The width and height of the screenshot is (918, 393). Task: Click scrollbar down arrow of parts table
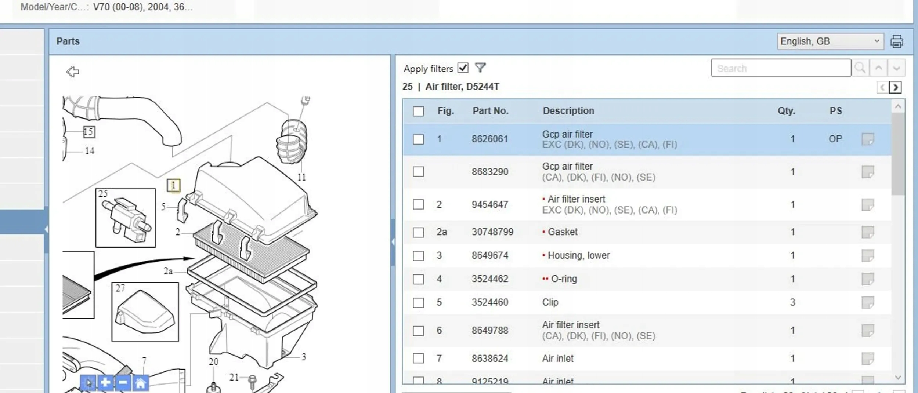(x=898, y=377)
